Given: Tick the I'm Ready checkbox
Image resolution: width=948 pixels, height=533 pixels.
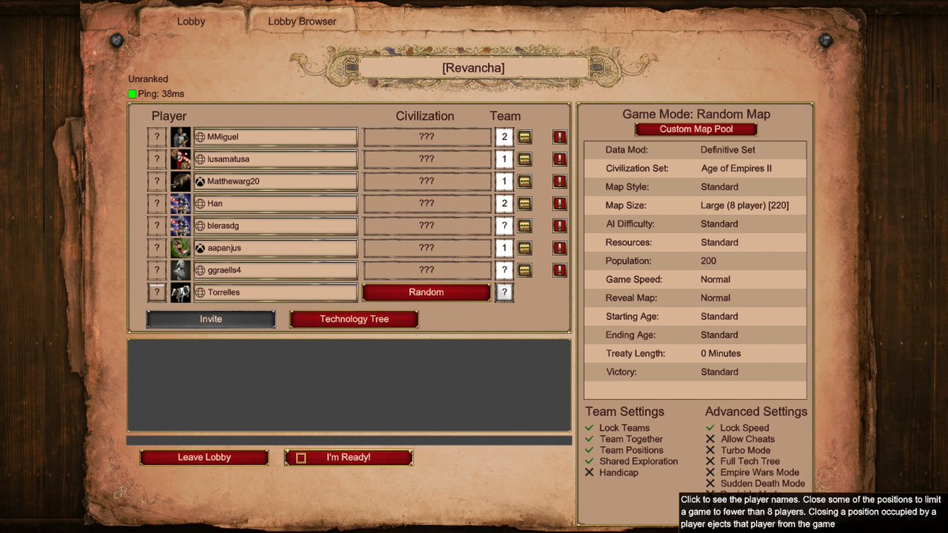Looking at the screenshot, I should click(301, 458).
